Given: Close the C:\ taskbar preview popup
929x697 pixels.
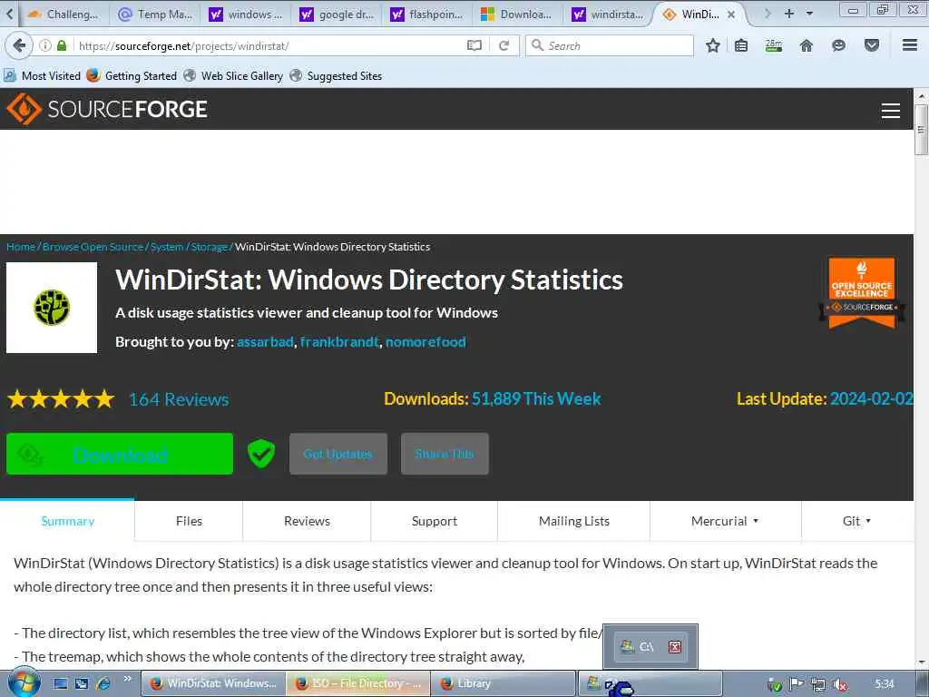Looking at the screenshot, I should pyautogui.click(x=675, y=646).
